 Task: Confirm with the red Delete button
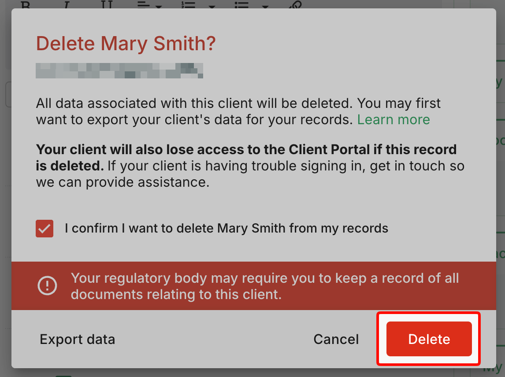(429, 339)
